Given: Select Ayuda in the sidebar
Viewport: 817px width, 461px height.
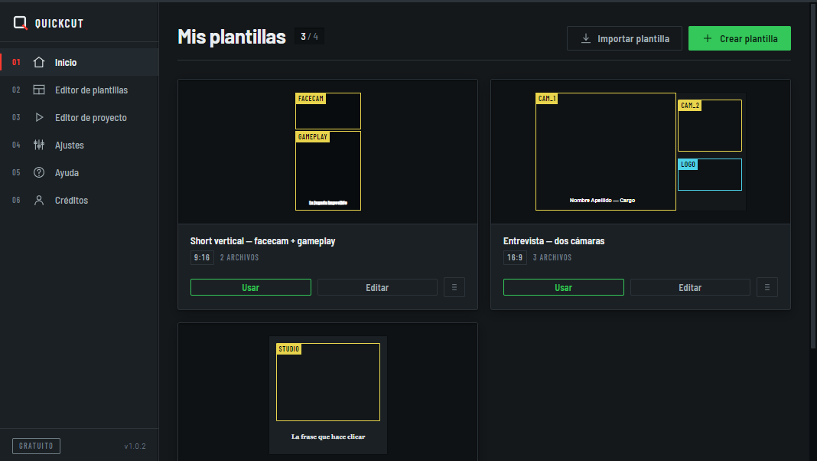Looking at the screenshot, I should (80, 172).
